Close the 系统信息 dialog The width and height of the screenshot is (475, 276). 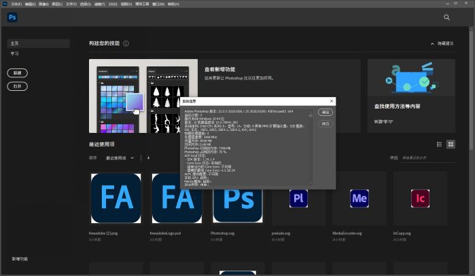tap(332, 101)
